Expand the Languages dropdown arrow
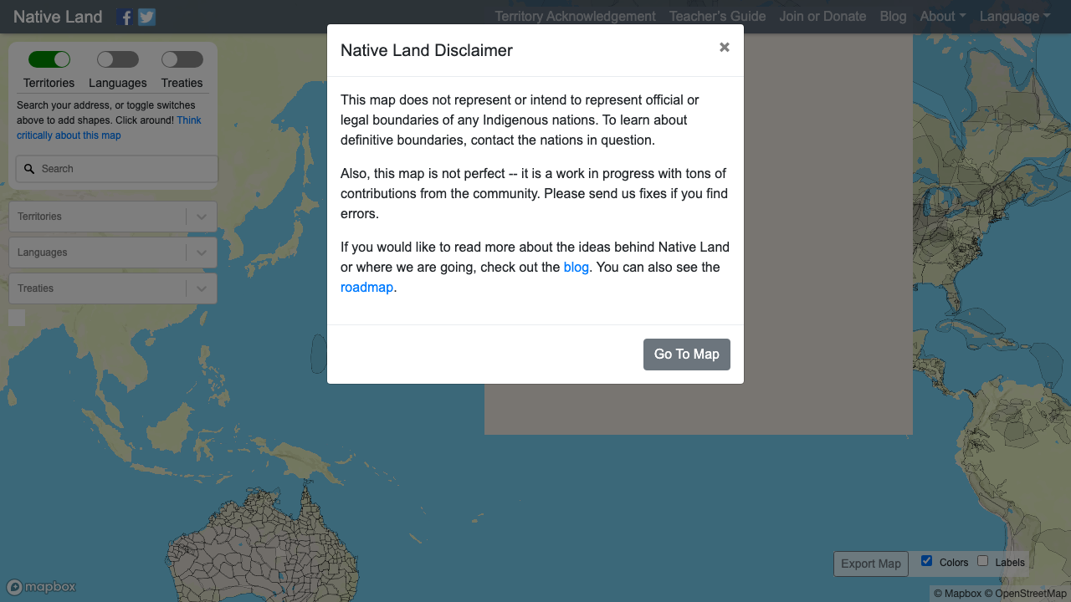Screen dimensions: 1071x602 (x=201, y=253)
